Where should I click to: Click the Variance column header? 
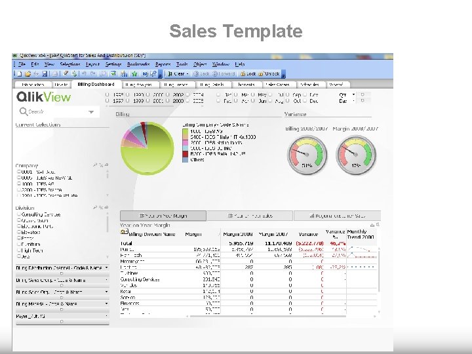click(308, 234)
